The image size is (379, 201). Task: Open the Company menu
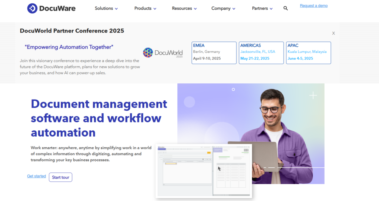[x=224, y=8]
